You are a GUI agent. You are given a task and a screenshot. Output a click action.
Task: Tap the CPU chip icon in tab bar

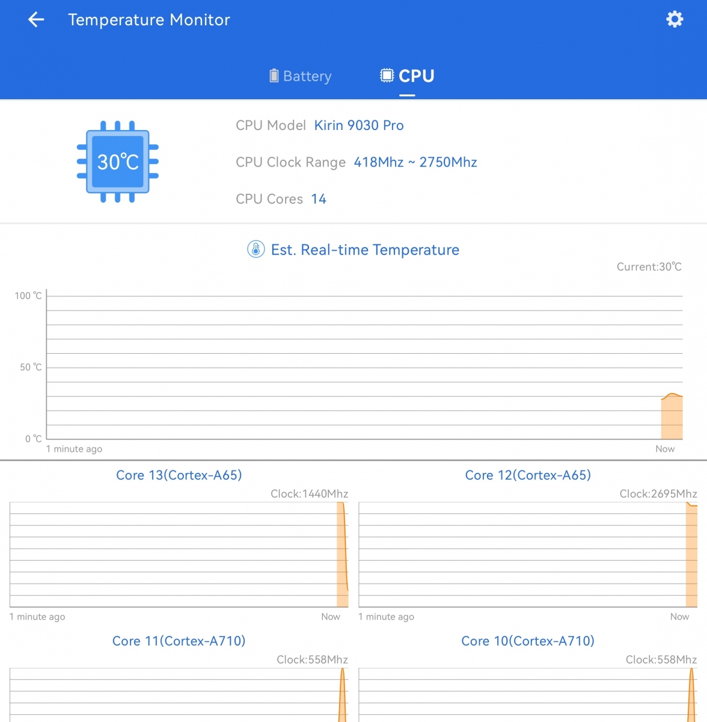387,76
